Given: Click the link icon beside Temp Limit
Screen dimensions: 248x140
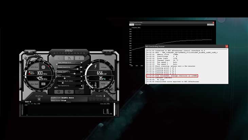Looking at the screenshot, I should point(56,72).
